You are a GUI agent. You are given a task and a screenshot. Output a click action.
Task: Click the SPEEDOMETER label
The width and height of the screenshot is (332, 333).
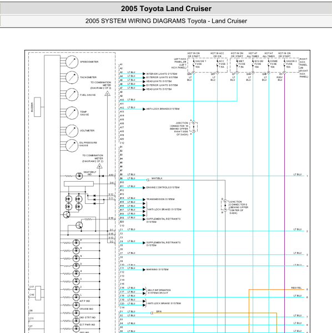tap(89, 62)
